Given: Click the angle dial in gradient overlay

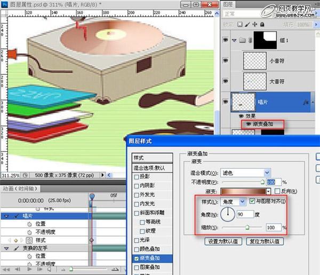Looking at the screenshot, I should point(228,214).
